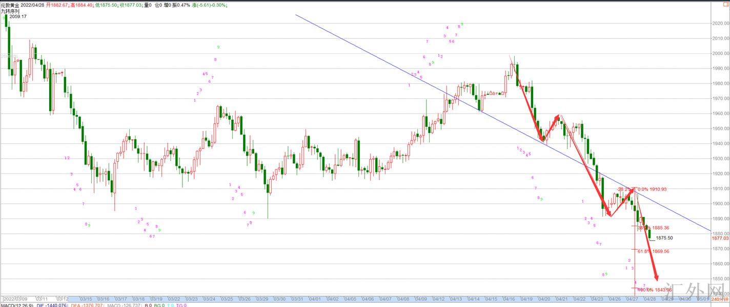Open the 240分钟 timeframe selector

pos(720,299)
